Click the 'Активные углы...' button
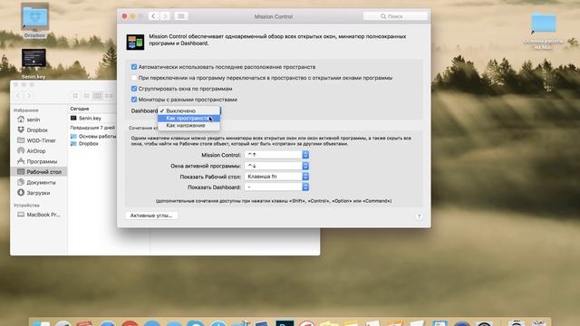Viewport: 580px width, 326px height. (151, 216)
